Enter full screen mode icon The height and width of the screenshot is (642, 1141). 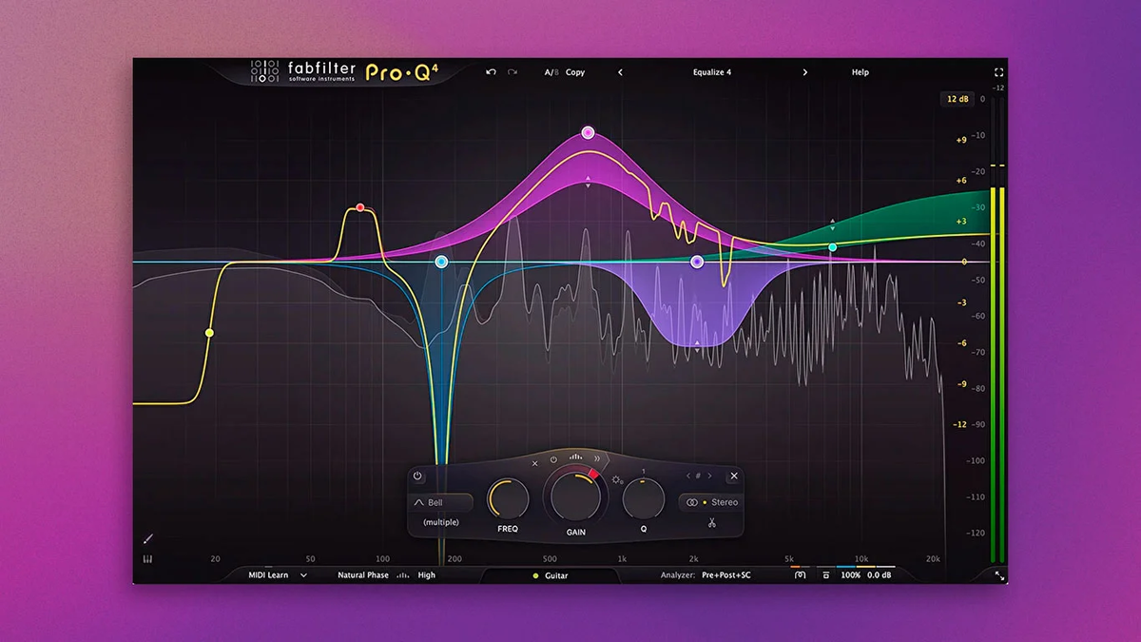point(998,72)
